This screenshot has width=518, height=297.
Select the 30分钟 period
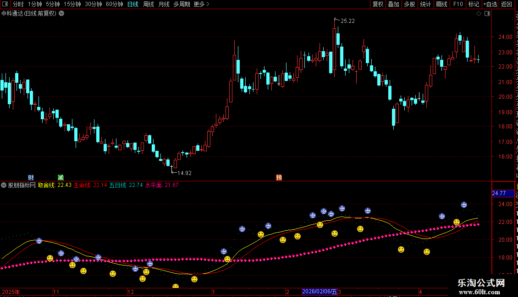click(93, 4)
